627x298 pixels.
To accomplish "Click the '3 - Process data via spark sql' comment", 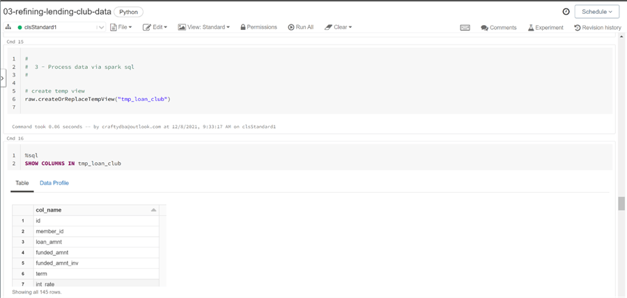I will point(79,67).
